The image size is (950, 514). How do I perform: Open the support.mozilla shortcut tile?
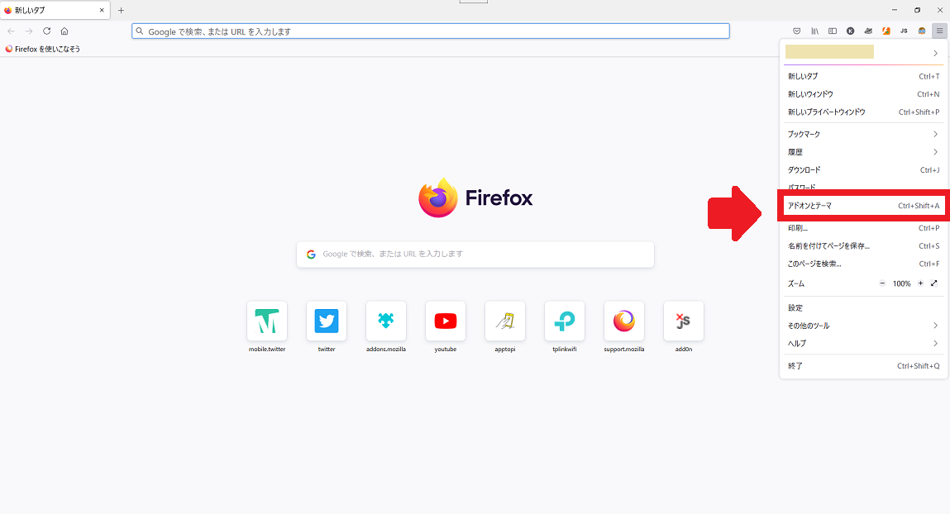pos(624,321)
